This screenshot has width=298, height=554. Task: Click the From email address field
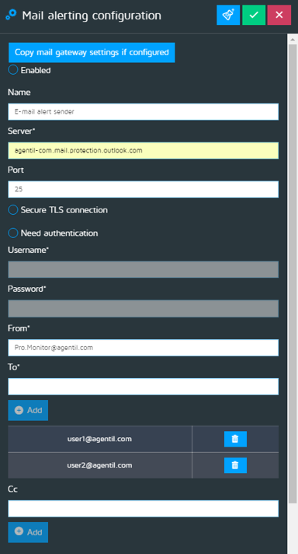(144, 348)
